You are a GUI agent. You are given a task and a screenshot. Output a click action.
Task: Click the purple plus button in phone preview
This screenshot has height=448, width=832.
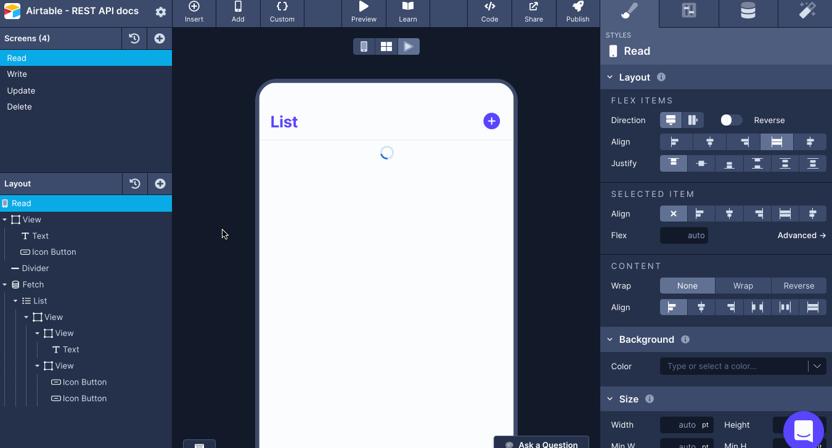[x=491, y=121]
